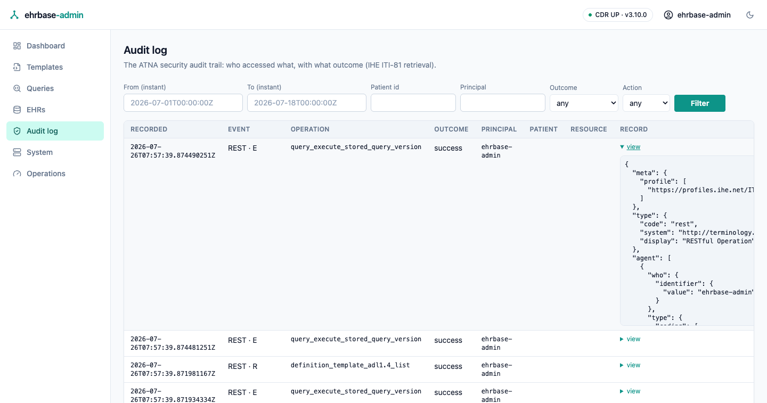
Task: Open the Action dropdown
Action: tap(646, 103)
